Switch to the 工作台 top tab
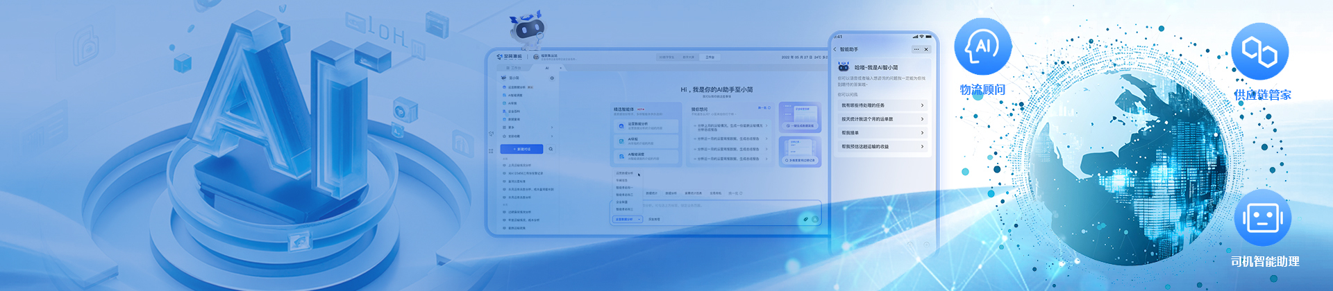The image size is (1333, 291). 710,57
